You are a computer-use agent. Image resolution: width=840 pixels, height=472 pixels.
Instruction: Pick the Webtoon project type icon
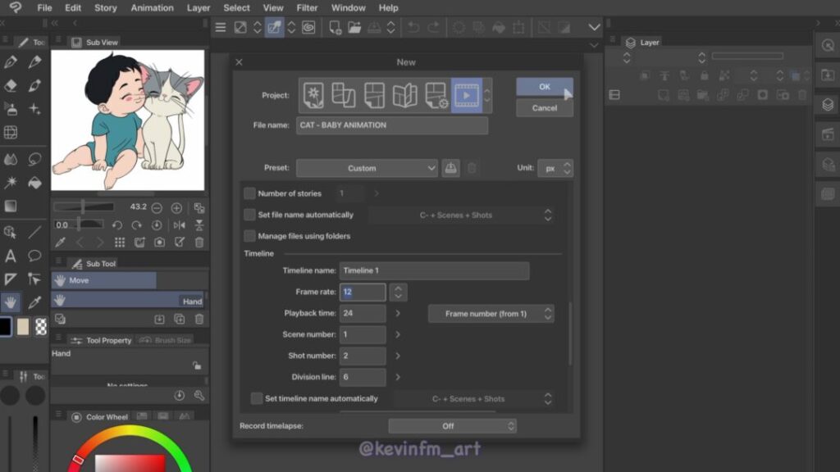tap(344, 95)
